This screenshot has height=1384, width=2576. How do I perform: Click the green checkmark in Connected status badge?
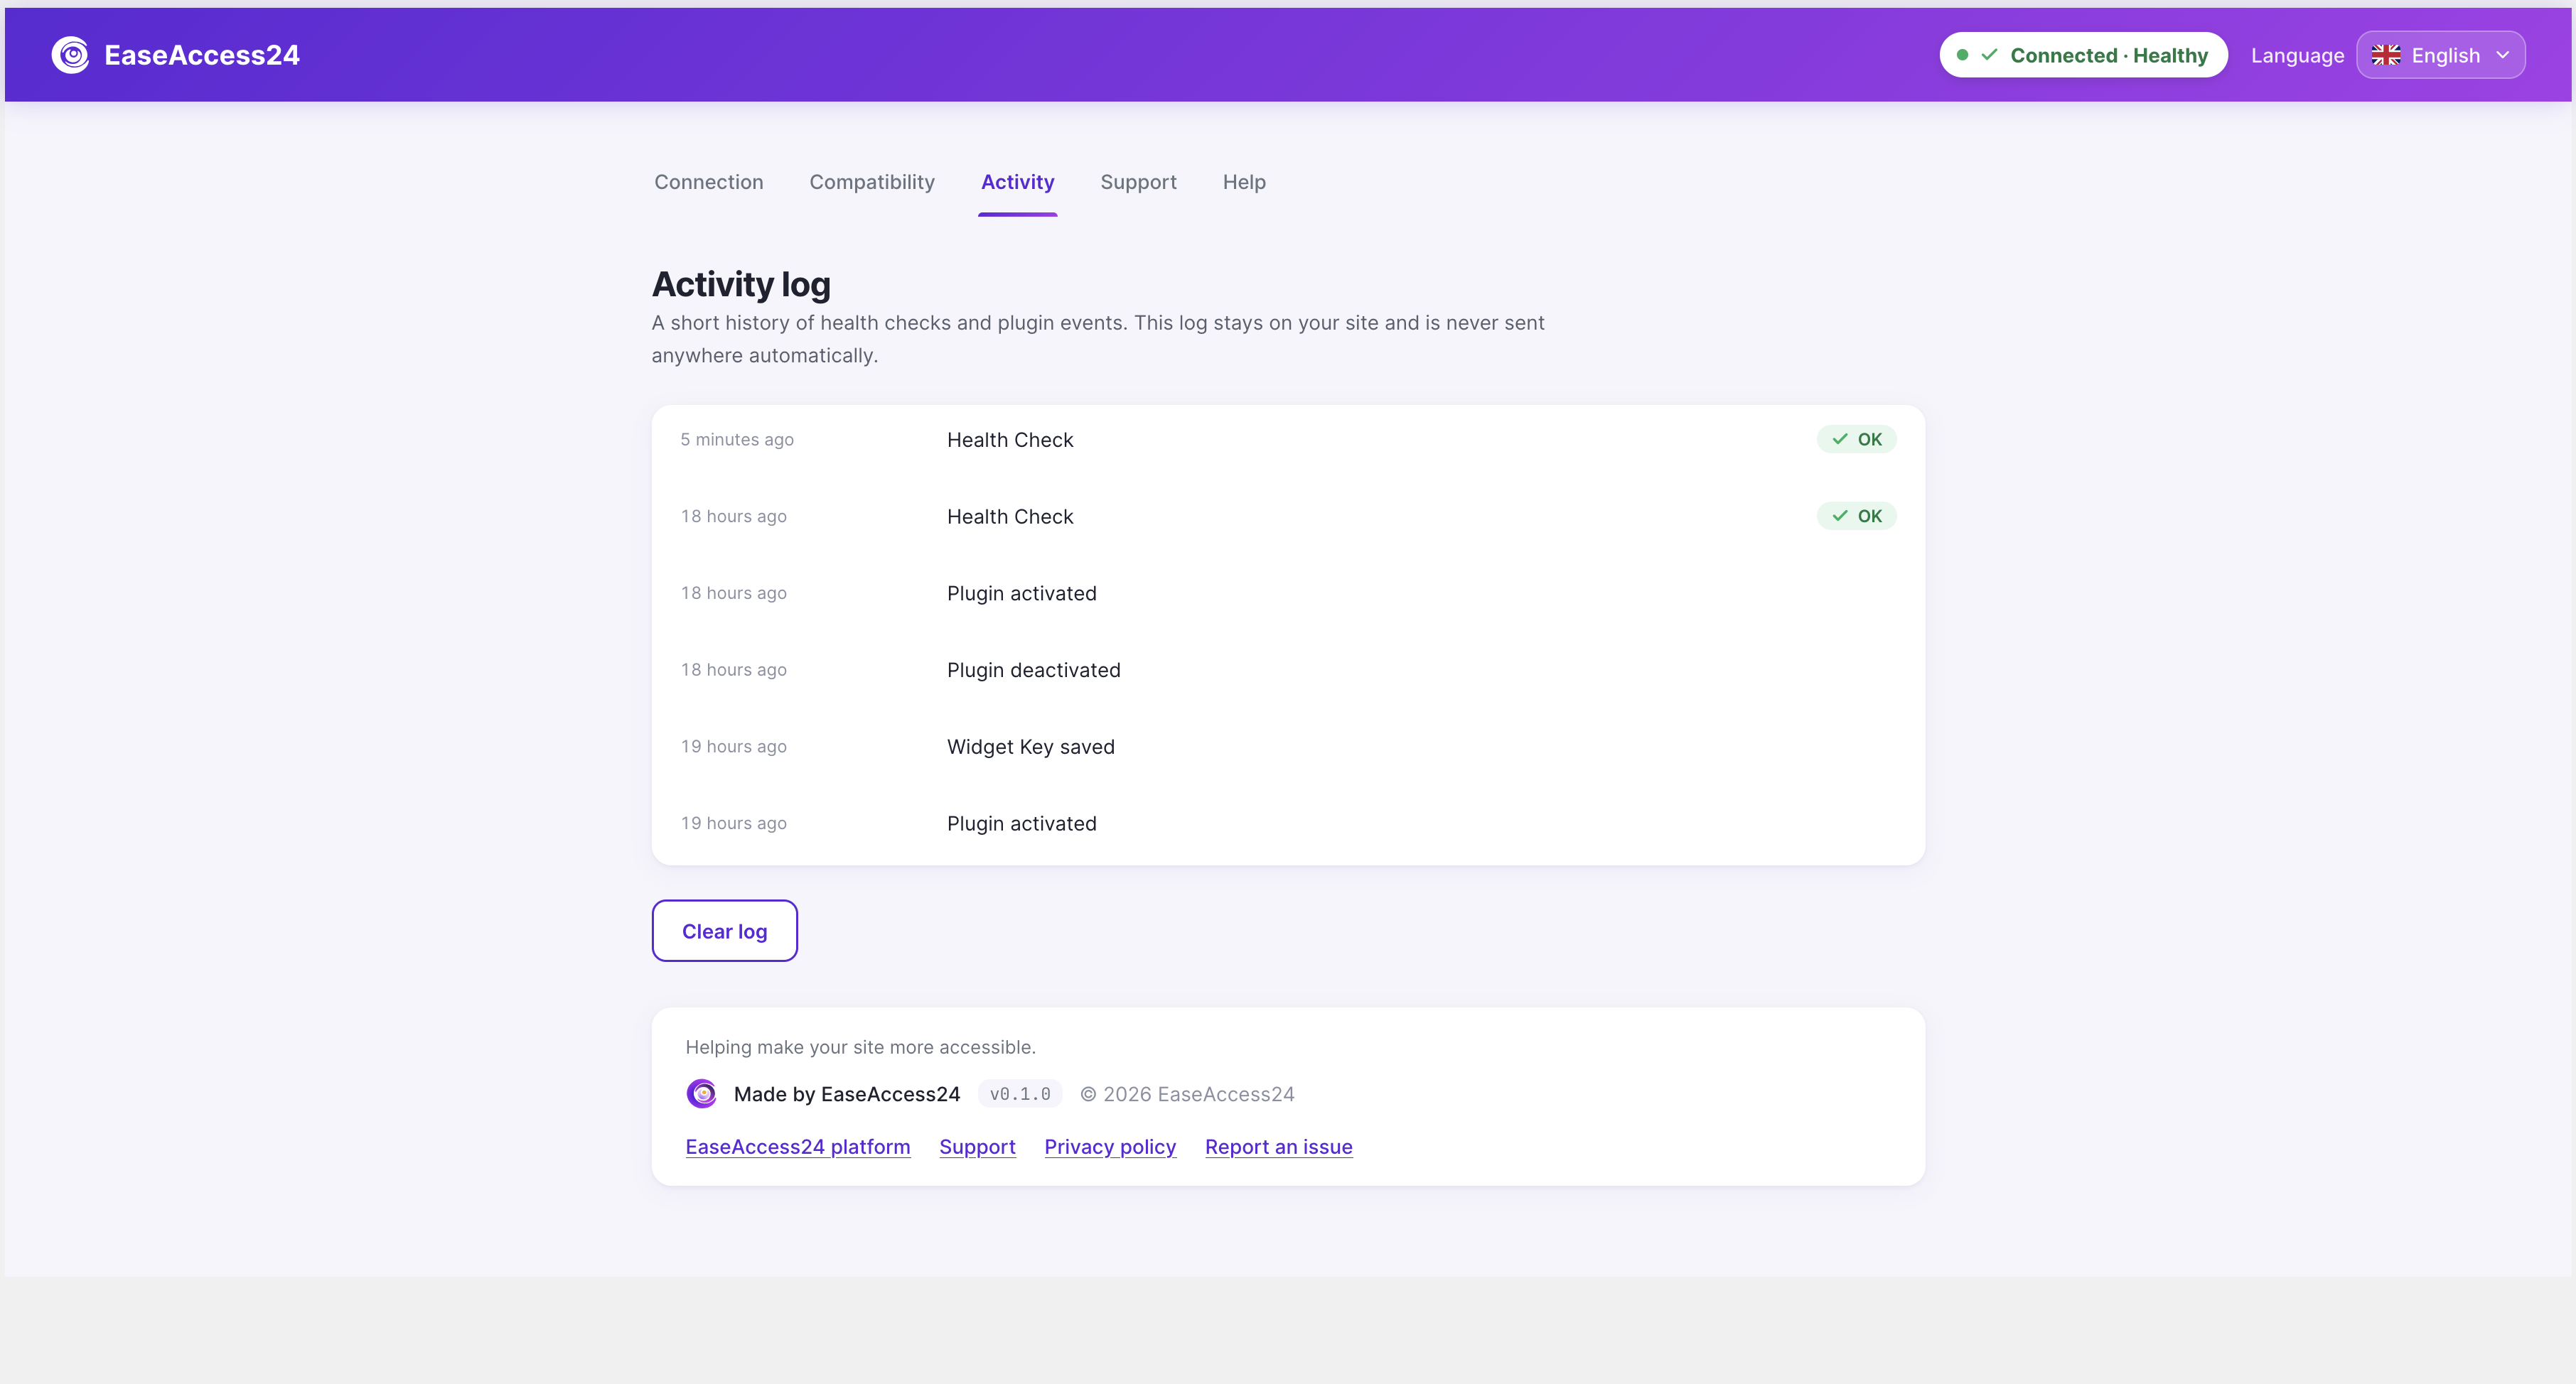point(1989,55)
